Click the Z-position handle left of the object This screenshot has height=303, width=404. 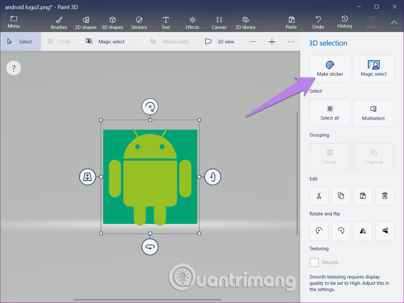87,177
